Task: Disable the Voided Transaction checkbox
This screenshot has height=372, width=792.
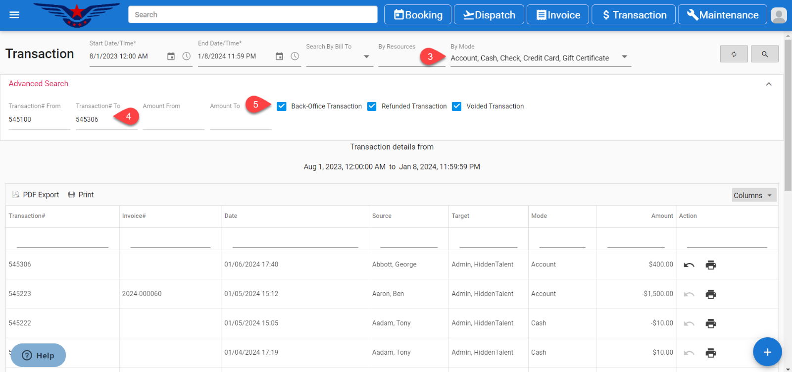Action: click(x=457, y=106)
